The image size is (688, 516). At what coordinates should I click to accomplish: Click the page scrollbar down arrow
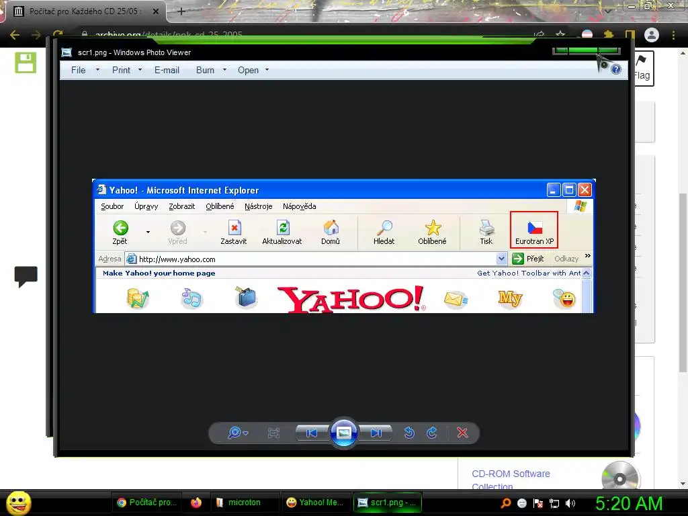(683, 484)
